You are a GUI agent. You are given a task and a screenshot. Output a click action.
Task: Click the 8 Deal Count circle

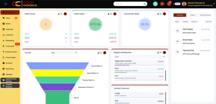[x=46, y=24]
